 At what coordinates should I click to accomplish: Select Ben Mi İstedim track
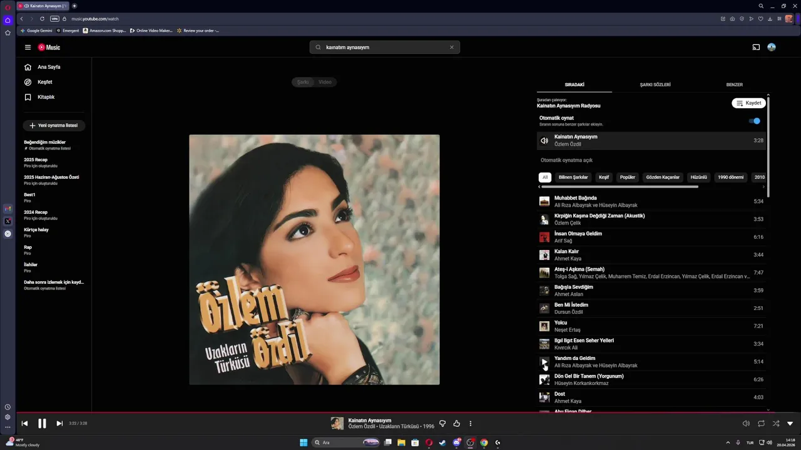tap(651, 308)
